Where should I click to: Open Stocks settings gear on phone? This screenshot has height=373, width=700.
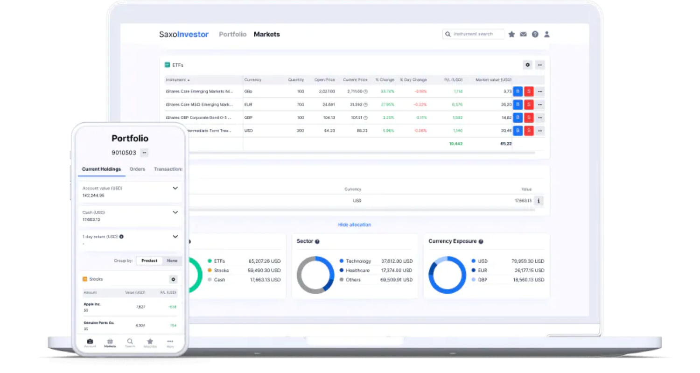(173, 279)
